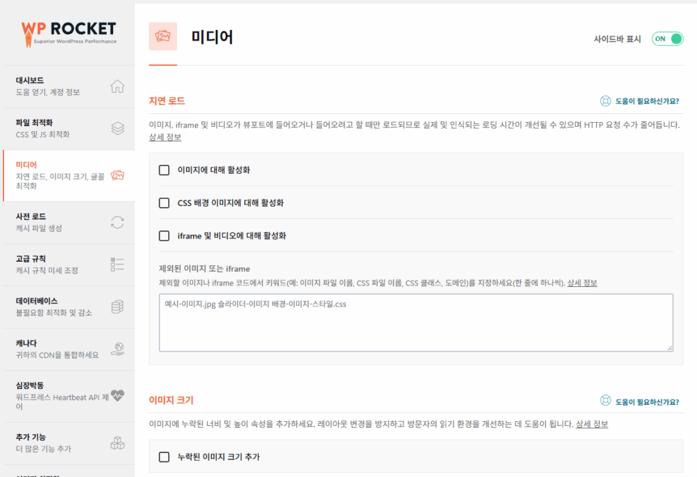The width and height of the screenshot is (697, 477).
Task: Click the 미디어 flame icon in sidebar
Action: pyautogui.click(x=117, y=174)
